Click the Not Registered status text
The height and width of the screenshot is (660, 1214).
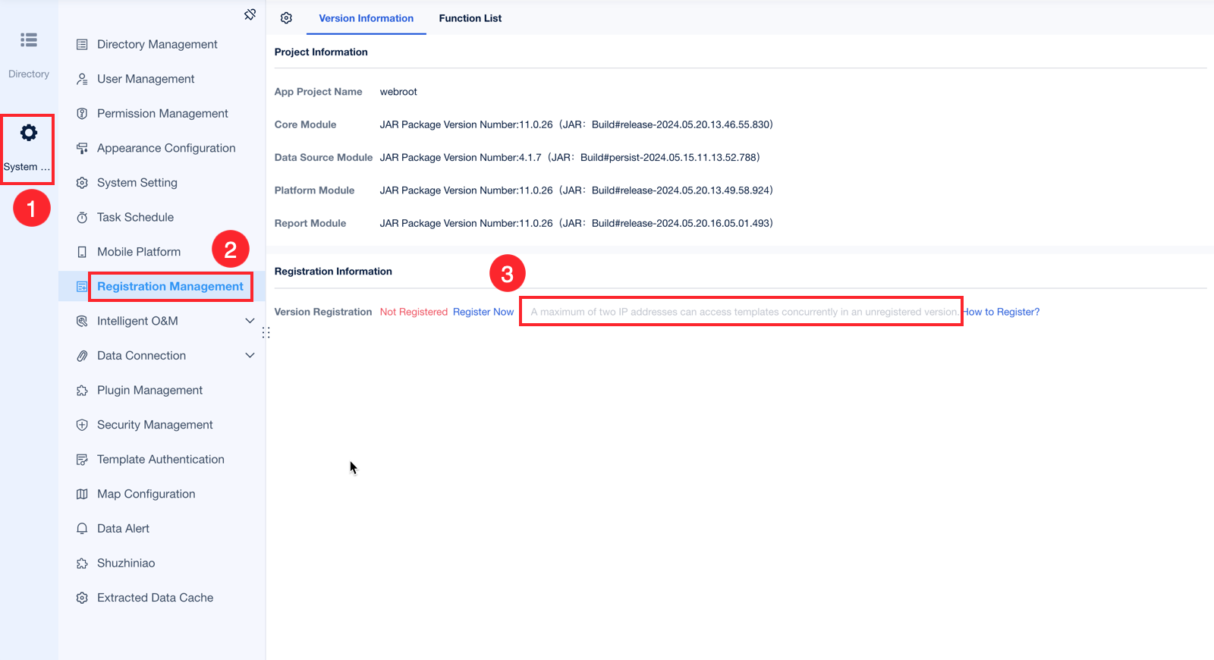click(414, 312)
